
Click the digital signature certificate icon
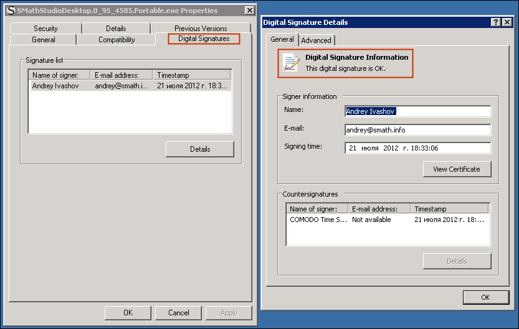(290, 62)
